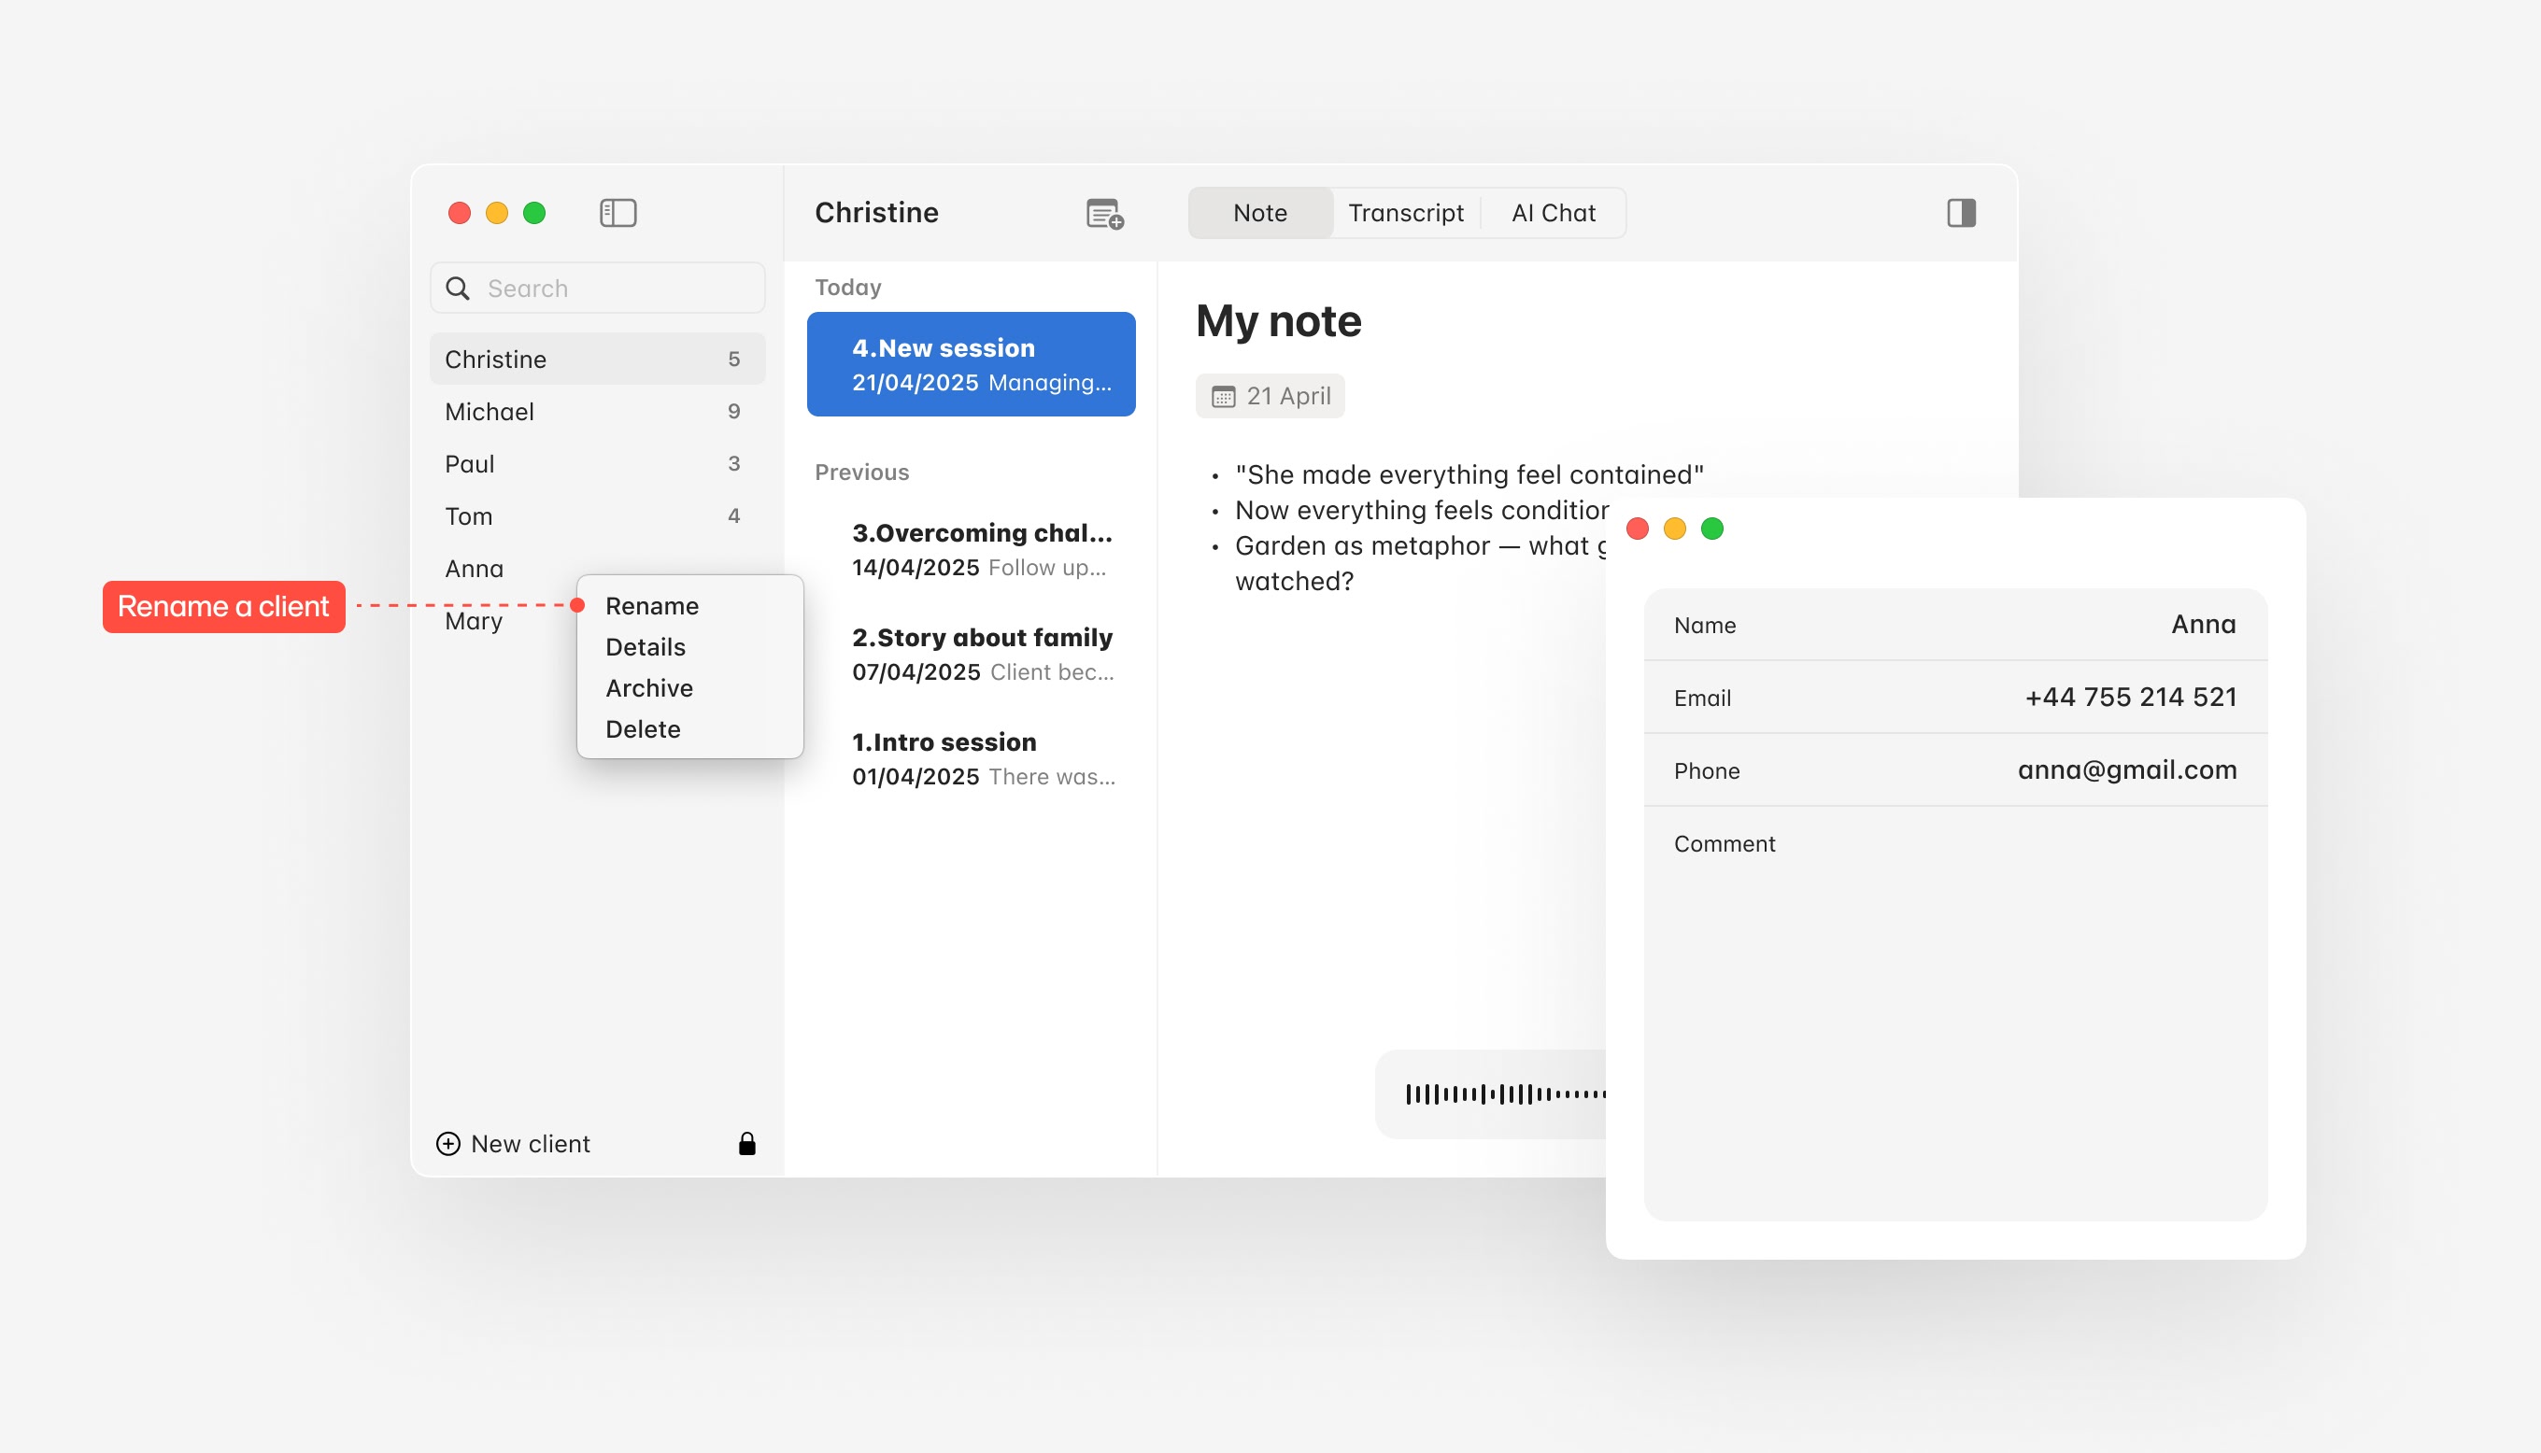
Task: Open Details from the context menu
Action: [645, 648]
